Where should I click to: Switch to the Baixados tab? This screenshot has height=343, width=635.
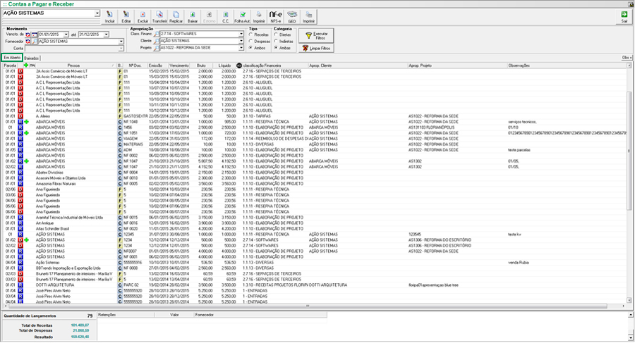click(x=32, y=58)
